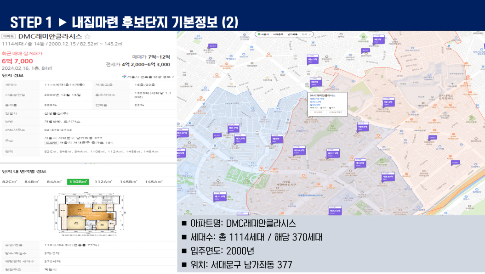Click the 아파트 category badge
Image resolution: width=485 pixels, height=274 pixels.
pyautogui.click(x=8, y=36)
